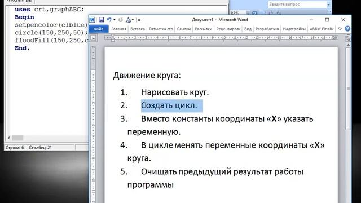361x203 pixels.
Task: Open the Undo history dropdown arrow
Action: click(x=114, y=20)
